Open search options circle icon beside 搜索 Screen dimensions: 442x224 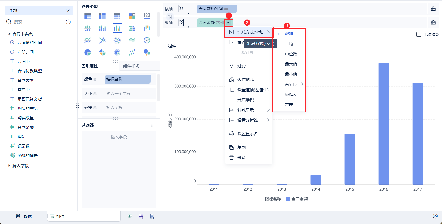[68, 22]
